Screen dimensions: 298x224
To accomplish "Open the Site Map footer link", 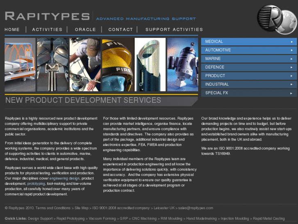I will pyautogui.click(x=82, y=208).
